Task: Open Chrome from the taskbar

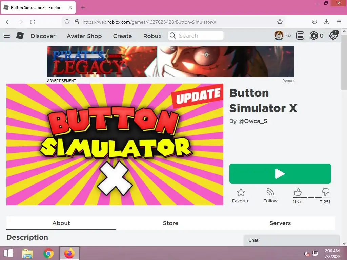Action: (48, 253)
